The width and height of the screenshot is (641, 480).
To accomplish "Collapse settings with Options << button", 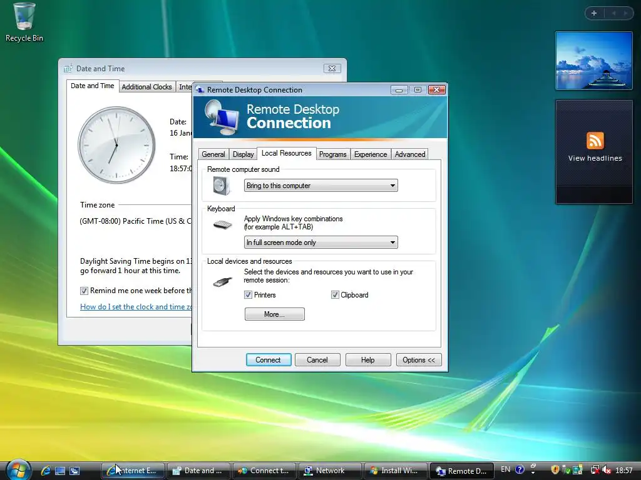I will click(x=419, y=359).
